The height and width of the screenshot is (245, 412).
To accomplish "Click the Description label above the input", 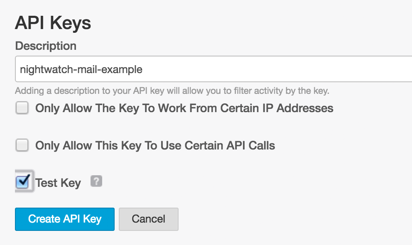I will pyautogui.click(x=46, y=46).
